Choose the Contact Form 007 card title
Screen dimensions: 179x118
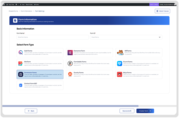[31, 83]
